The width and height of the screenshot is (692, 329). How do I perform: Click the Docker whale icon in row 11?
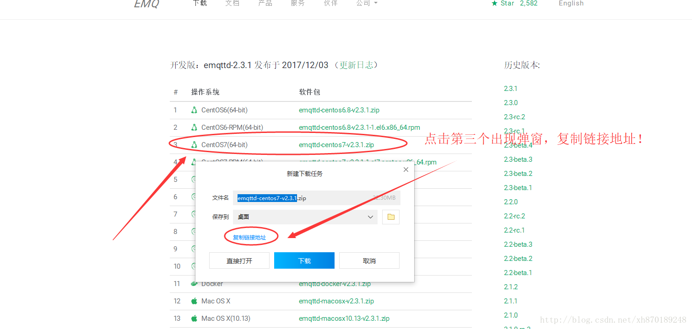pyautogui.click(x=195, y=284)
